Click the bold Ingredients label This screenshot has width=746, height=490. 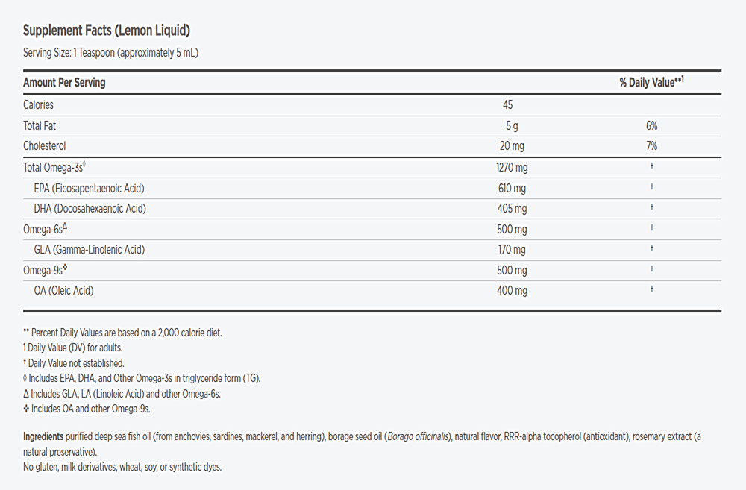pos(43,436)
